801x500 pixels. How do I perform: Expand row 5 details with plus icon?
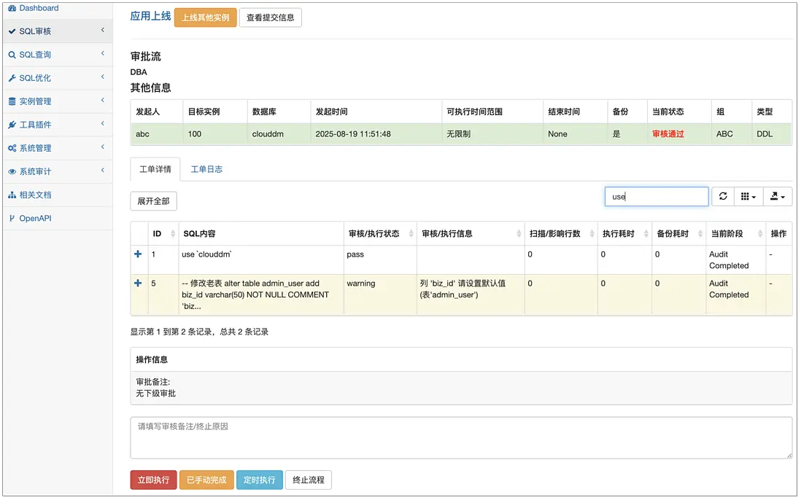click(138, 284)
